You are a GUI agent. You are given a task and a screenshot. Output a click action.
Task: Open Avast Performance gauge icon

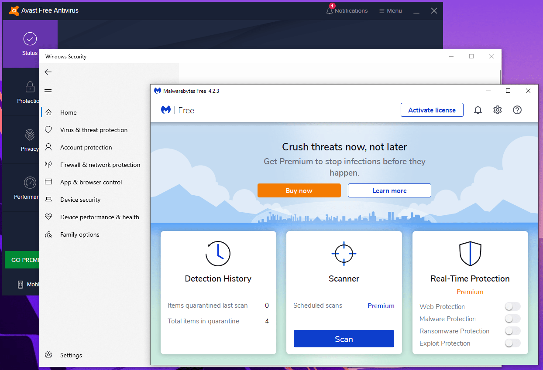pos(30,183)
